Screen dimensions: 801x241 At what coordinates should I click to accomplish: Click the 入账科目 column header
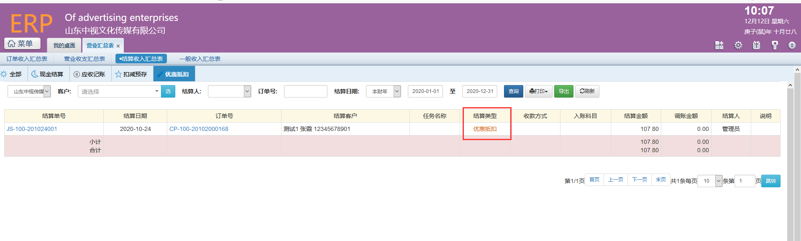[x=586, y=116]
